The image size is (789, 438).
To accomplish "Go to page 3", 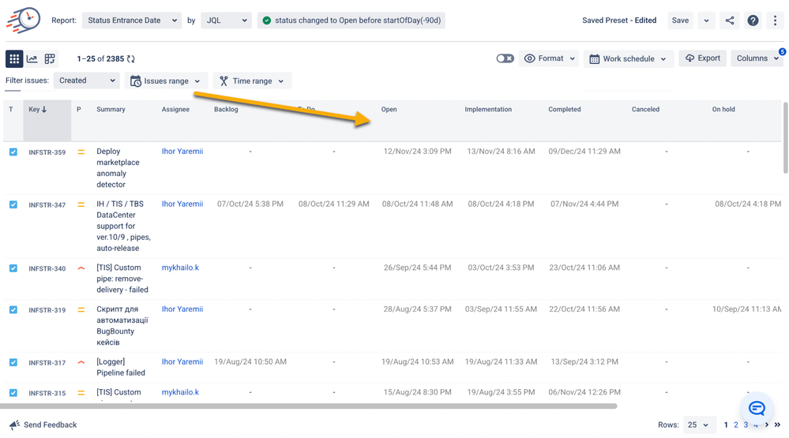I will coord(746,425).
